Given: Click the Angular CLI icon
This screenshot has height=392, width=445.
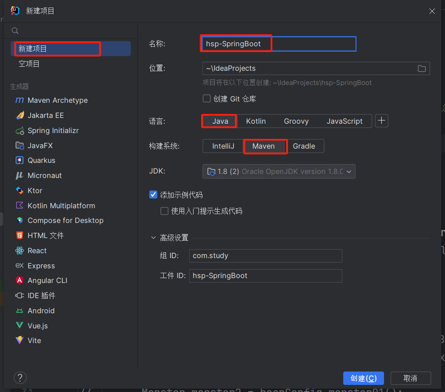Looking at the screenshot, I should pyautogui.click(x=19, y=280).
